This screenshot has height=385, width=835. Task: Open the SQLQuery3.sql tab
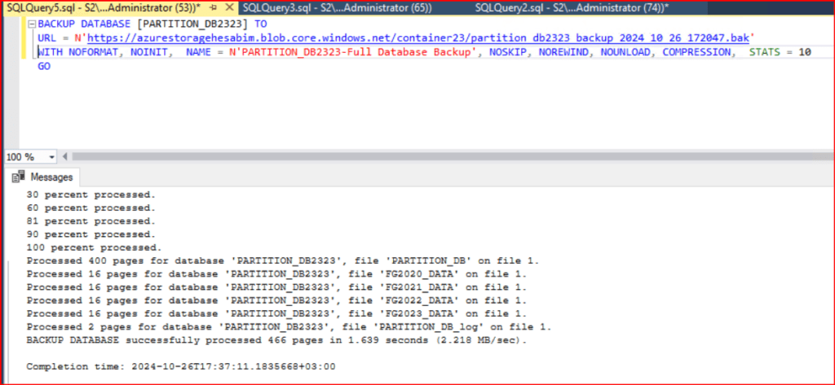(336, 7)
